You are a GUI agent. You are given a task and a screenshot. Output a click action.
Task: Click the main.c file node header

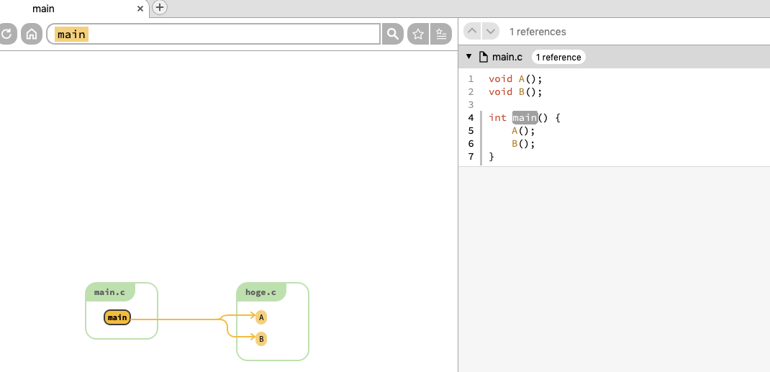point(109,293)
